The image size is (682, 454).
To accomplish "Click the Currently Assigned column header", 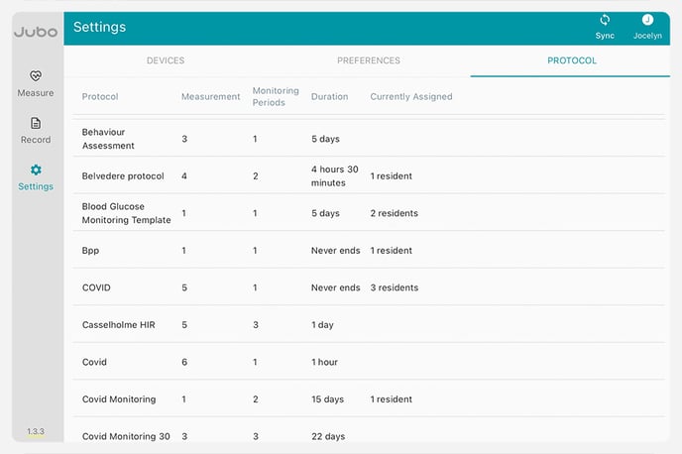I will pos(411,96).
